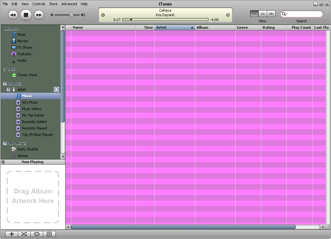Adjust the volume slider knob
Screen dimensions: 331x239
71,15
